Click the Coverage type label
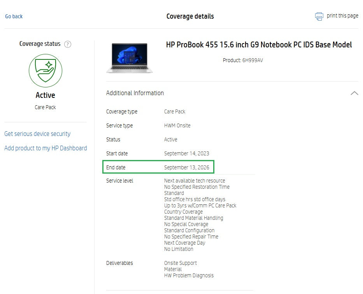The image size is (363, 294). click(122, 111)
